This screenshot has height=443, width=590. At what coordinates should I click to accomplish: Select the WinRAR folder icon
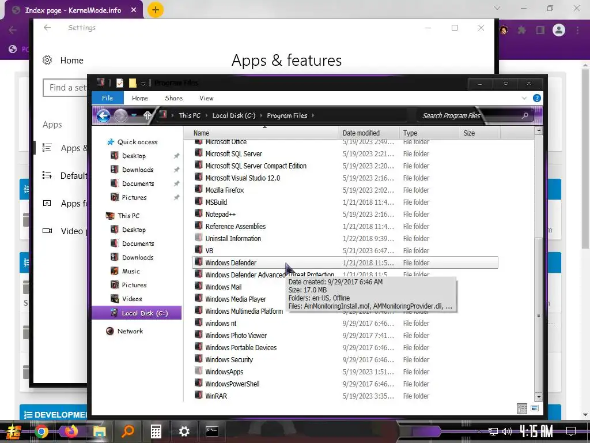tap(198, 395)
